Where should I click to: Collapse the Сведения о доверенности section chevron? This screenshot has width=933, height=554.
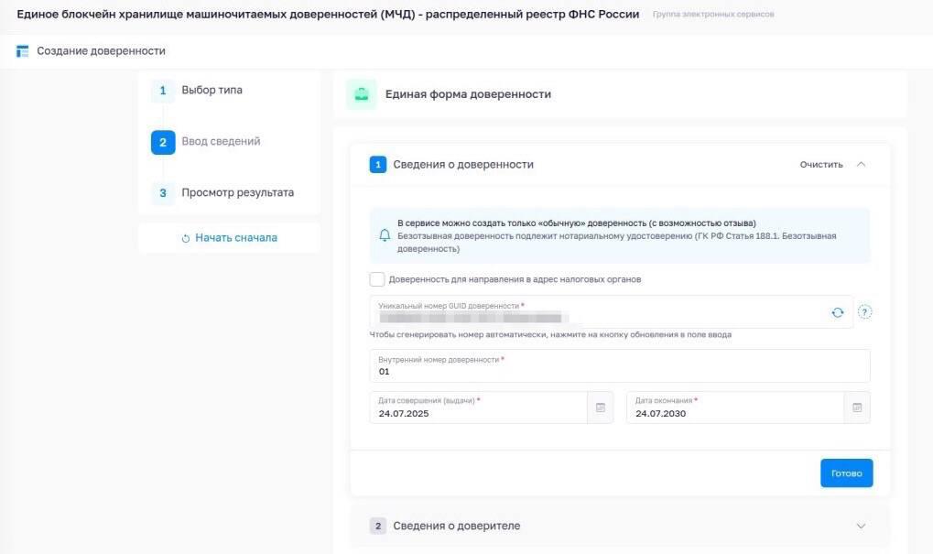(861, 164)
